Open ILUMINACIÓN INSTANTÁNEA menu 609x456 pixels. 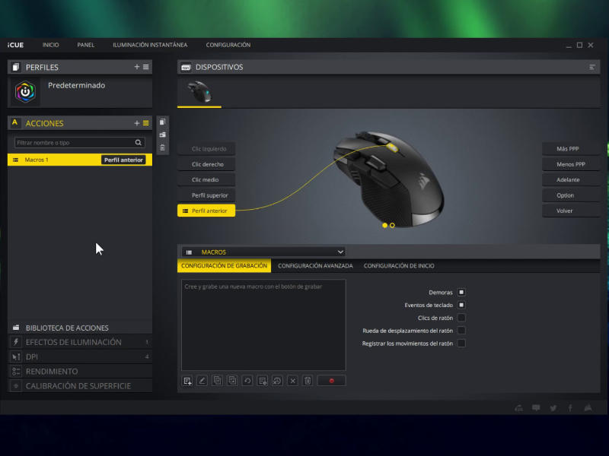tap(150, 45)
